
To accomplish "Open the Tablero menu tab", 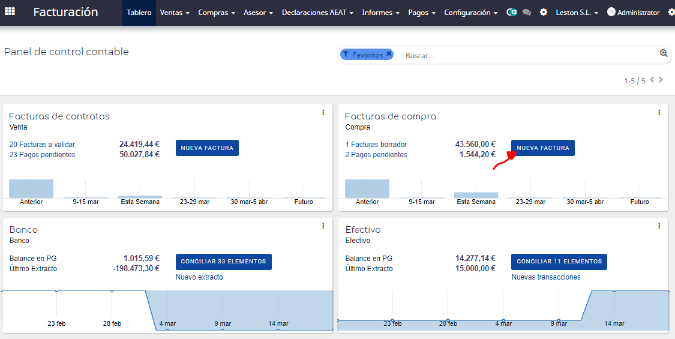I will click(x=139, y=13).
